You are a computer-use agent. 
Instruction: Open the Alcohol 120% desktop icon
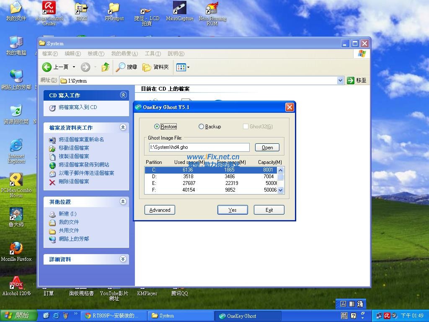(16, 283)
